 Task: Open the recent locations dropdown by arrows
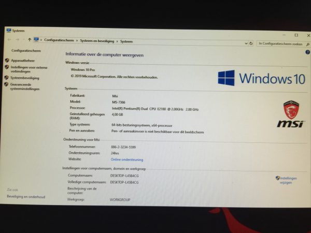click(24, 40)
